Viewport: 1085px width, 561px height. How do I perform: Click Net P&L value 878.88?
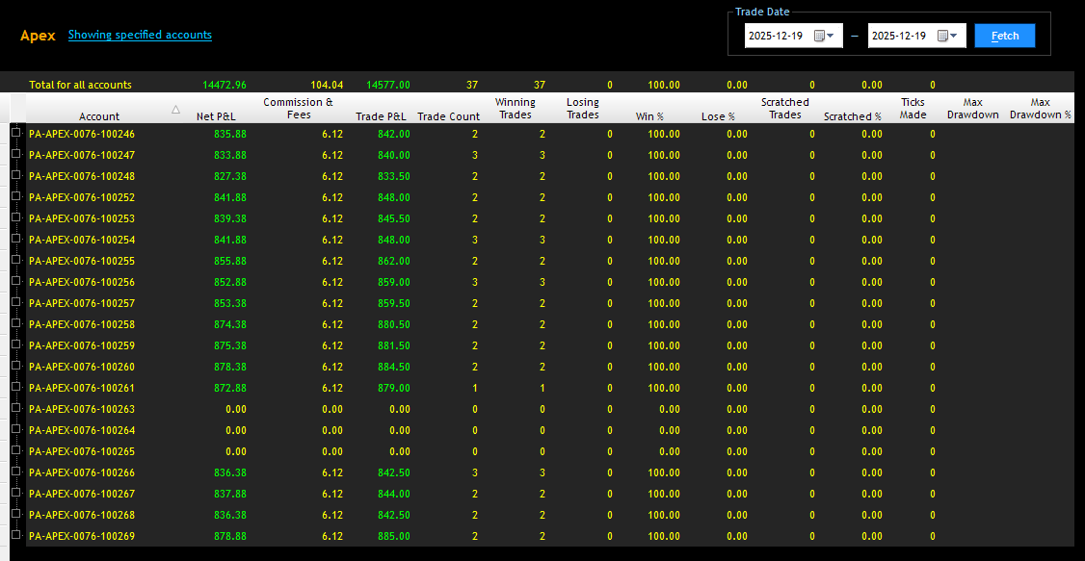(230, 536)
